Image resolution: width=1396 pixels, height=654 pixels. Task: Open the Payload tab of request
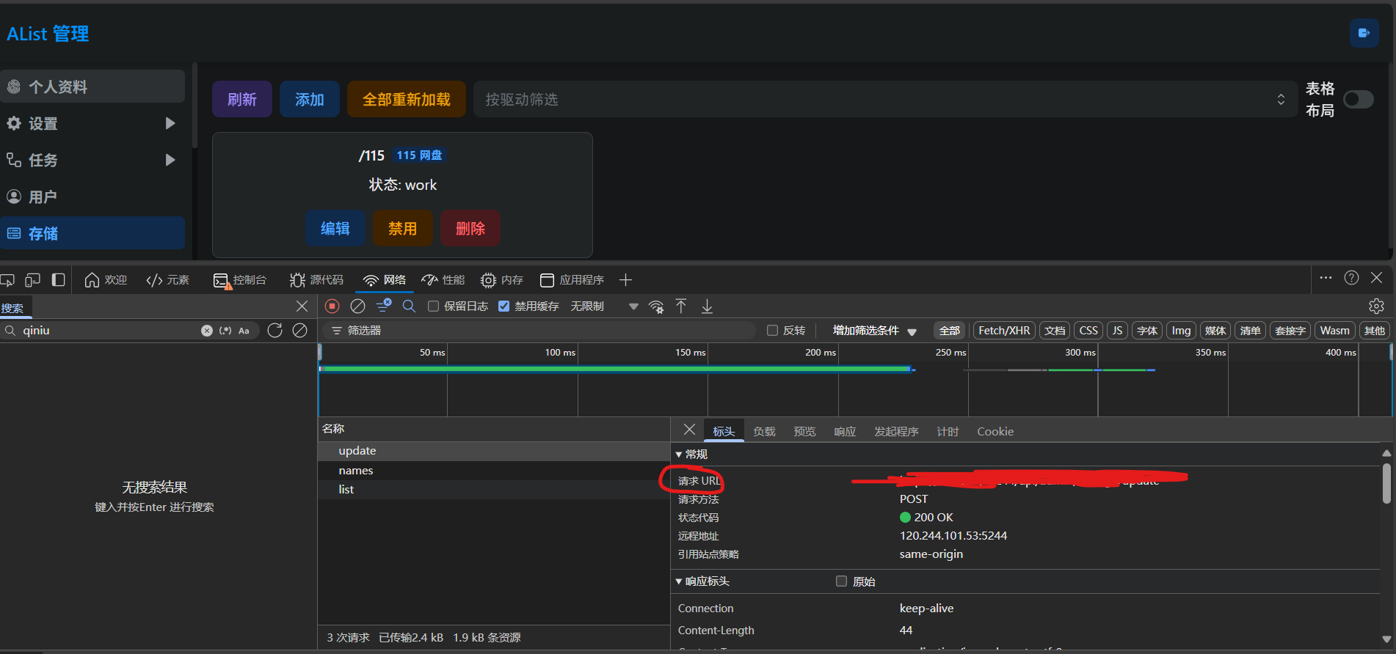tap(764, 432)
